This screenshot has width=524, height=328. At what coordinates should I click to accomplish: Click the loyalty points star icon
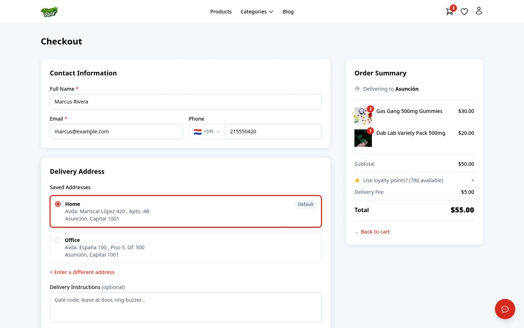tap(357, 180)
